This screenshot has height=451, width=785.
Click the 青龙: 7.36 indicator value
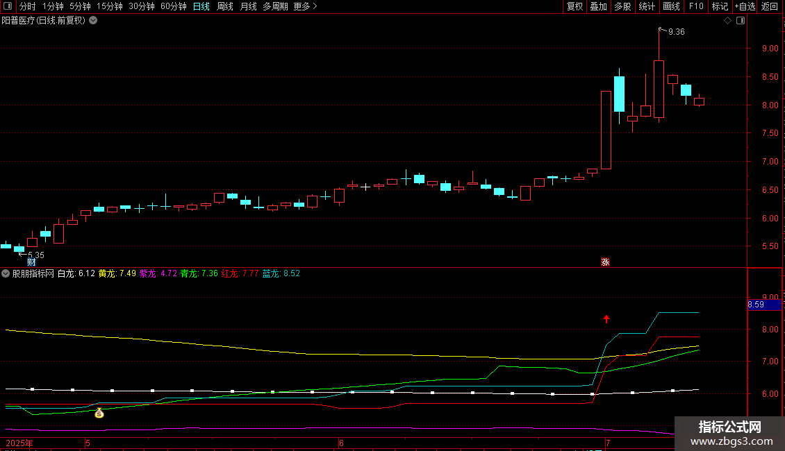(199, 273)
